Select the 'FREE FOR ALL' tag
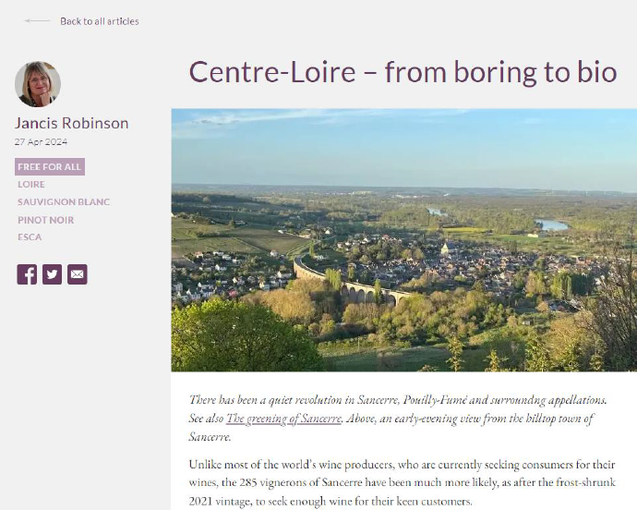Image resolution: width=637 pixels, height=510 pixels. click(50, 167)
